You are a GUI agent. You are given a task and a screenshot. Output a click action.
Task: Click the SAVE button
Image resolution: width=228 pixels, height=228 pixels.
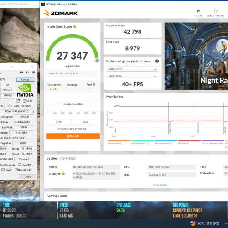(86, 122)
